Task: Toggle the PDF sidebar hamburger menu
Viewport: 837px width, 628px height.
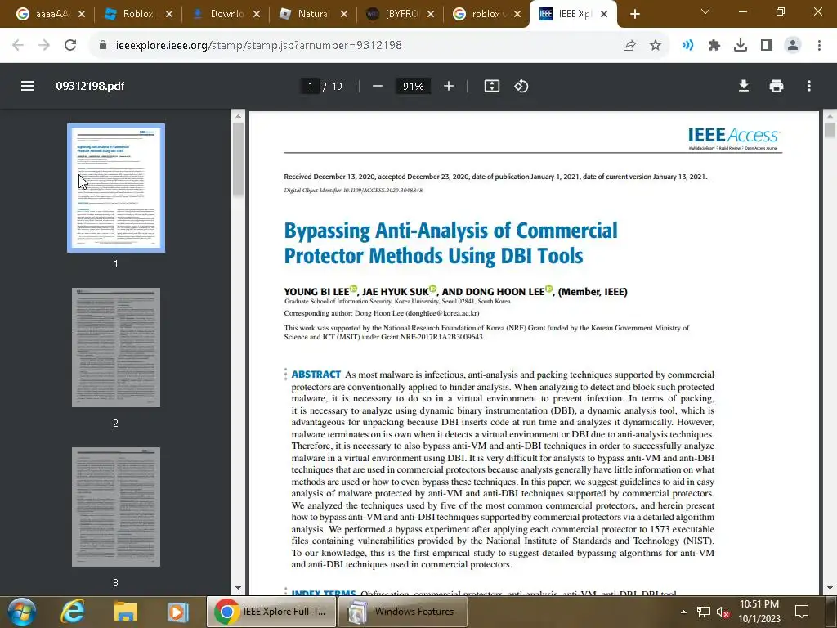Action: (28, 86)
